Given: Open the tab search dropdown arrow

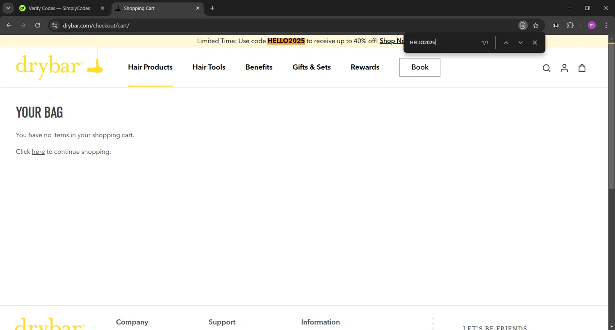Looking at the screenshot, I should pos(8,8).
